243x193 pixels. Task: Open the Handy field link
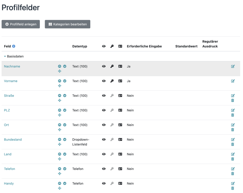click(x=9, y=183)
